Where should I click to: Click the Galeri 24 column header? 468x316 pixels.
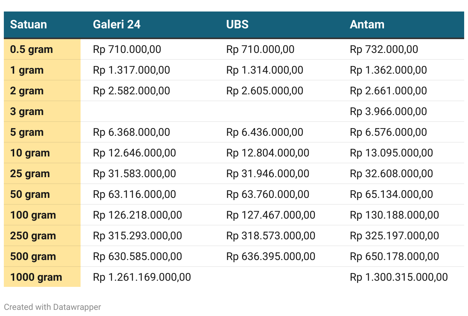pos(117,25)
